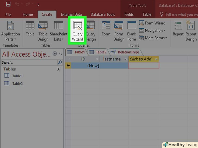The width and height of the screenshot is (198, 148).
Task: Select the Create ribbon tab
Action: click(47, 14)
